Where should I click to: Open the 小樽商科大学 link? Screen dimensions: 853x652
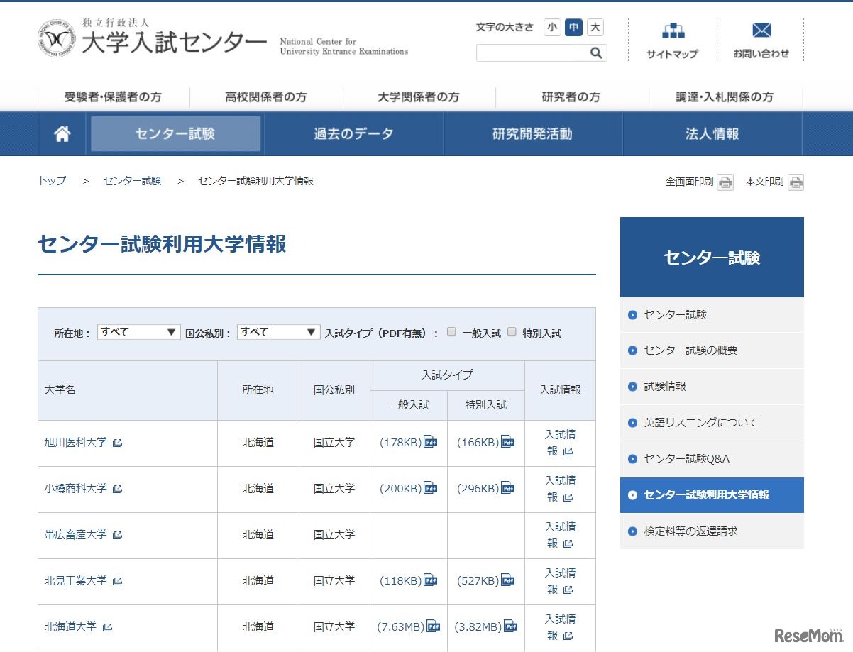pyautogui.click(x=75, y=488)
